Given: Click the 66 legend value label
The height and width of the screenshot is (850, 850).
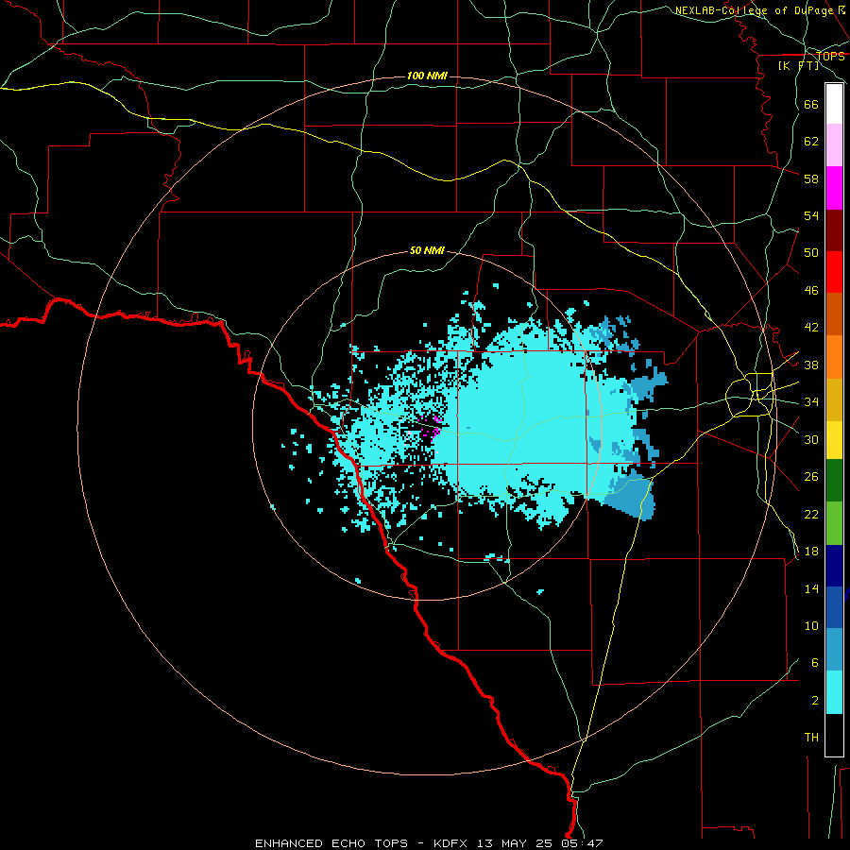Looking at the screenshot, I should tap(811, 104).
